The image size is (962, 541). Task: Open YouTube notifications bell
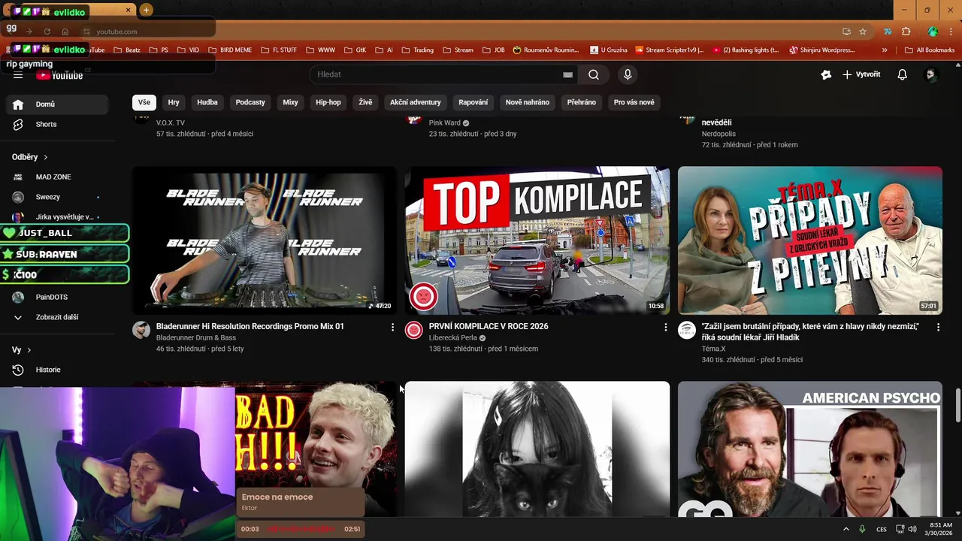pyautogui.click(x=903, y=74)
